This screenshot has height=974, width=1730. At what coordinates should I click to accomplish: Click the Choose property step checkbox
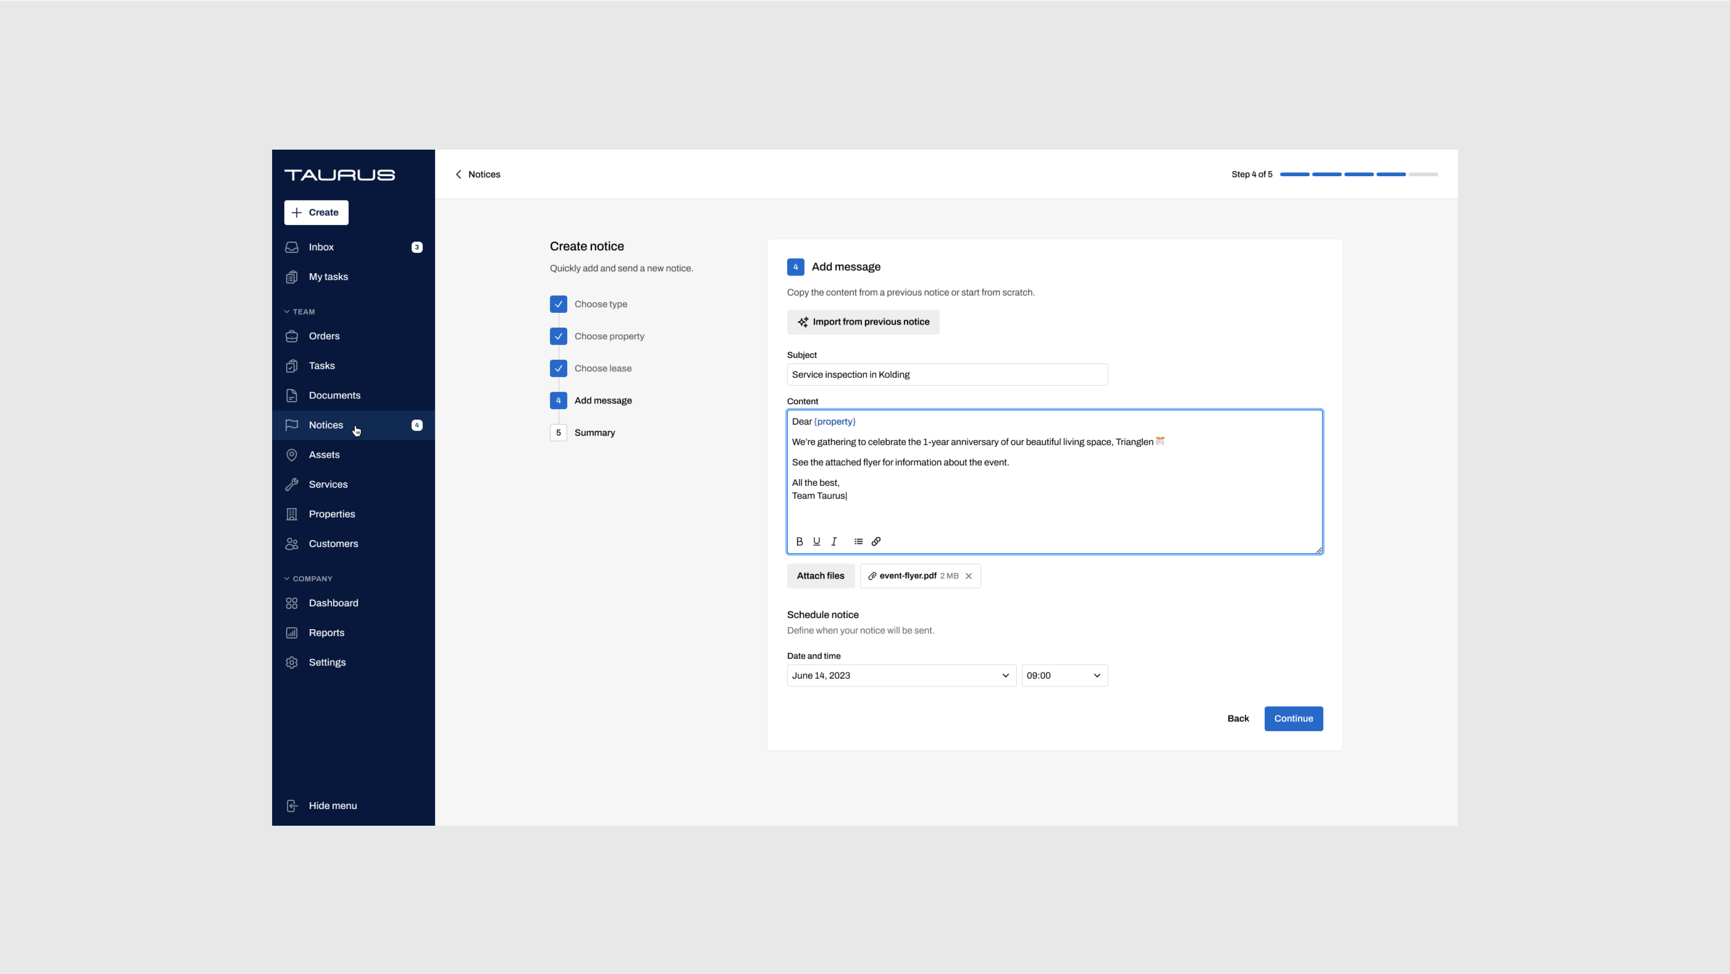(x=558, y=337)
